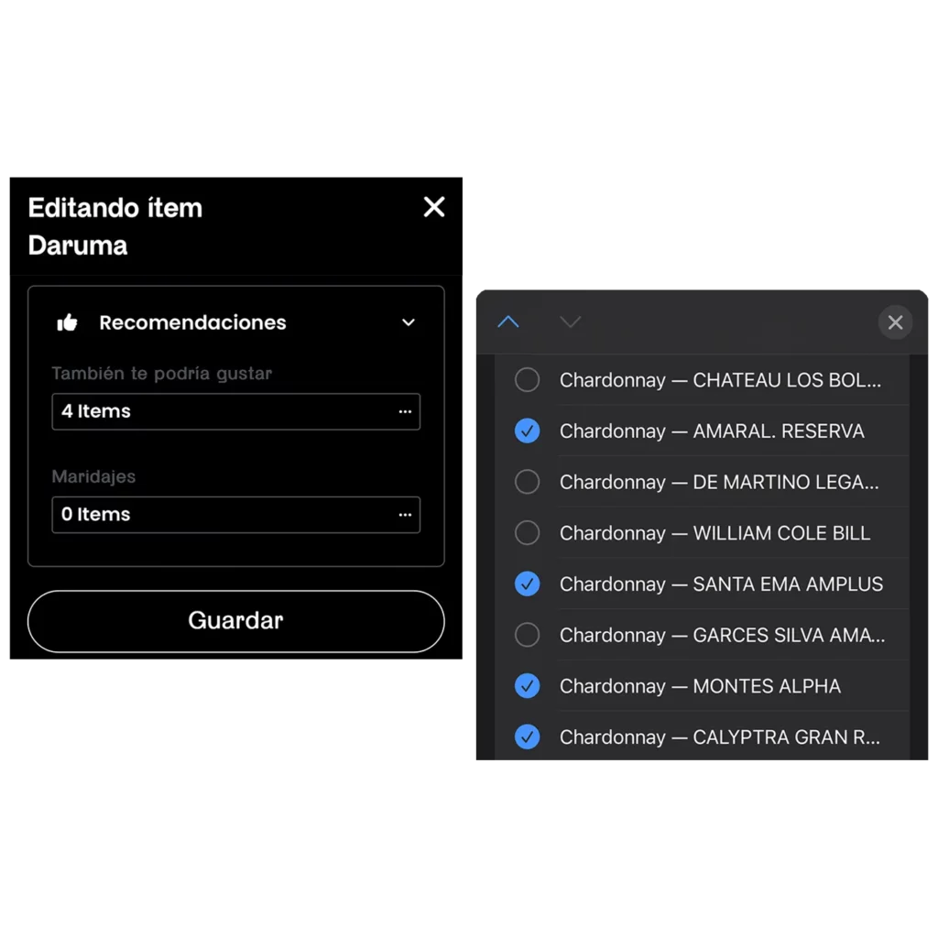Open the 0 Items Maridajes selector

(235, 515)
